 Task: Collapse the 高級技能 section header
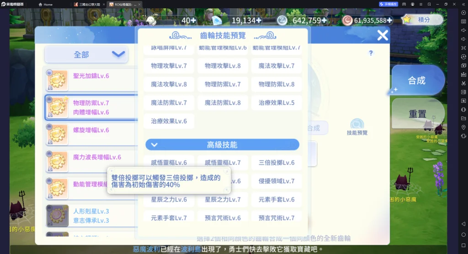point(222,145)
